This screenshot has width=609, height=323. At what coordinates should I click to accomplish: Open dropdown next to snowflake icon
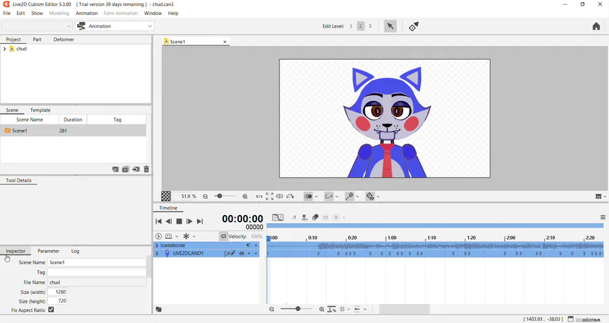point(194,236)
